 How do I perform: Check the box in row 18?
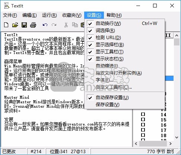pos(143,135)
